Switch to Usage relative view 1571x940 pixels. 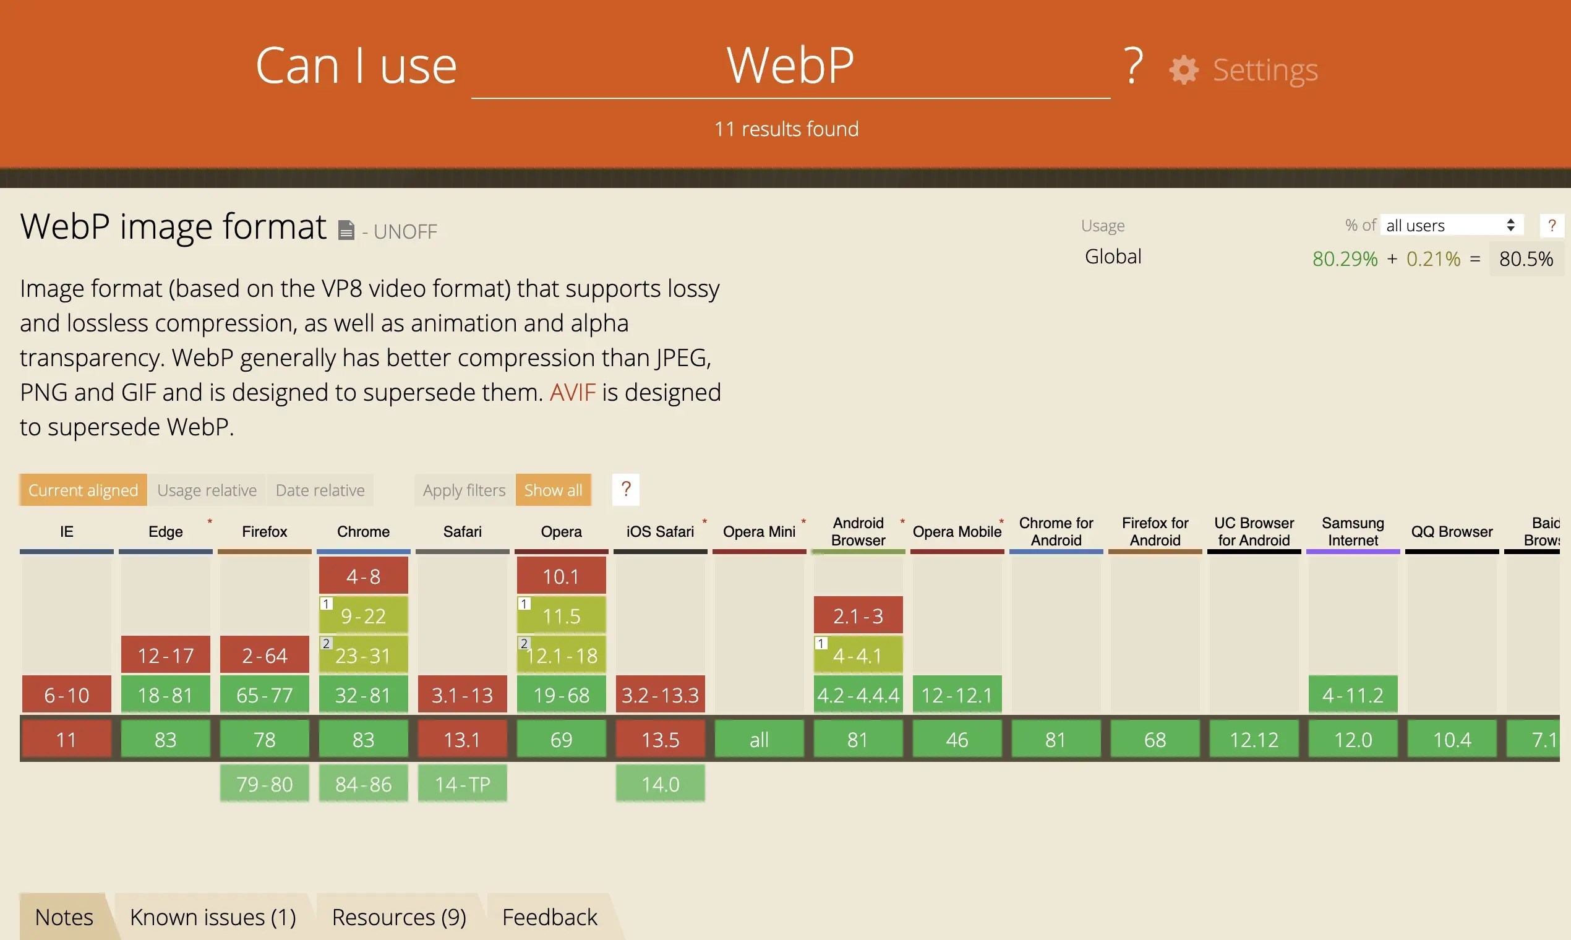click(x=207, y=490)
